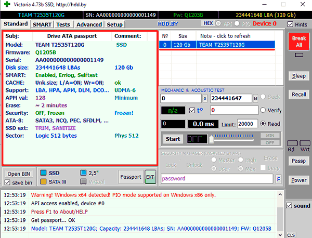Click the EXT extended passport button
The image size is (312, 238).
[150, 177]
